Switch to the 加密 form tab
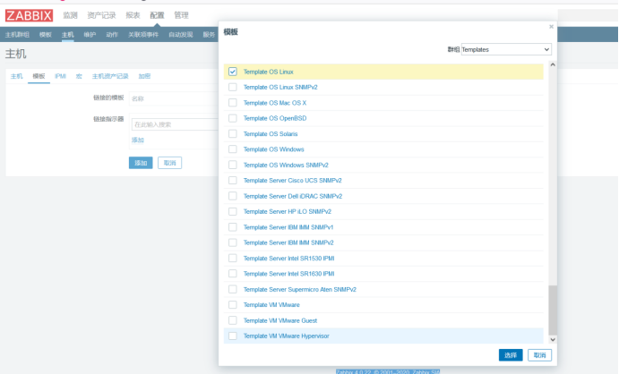The image size is (619, 374). [144, 76]
